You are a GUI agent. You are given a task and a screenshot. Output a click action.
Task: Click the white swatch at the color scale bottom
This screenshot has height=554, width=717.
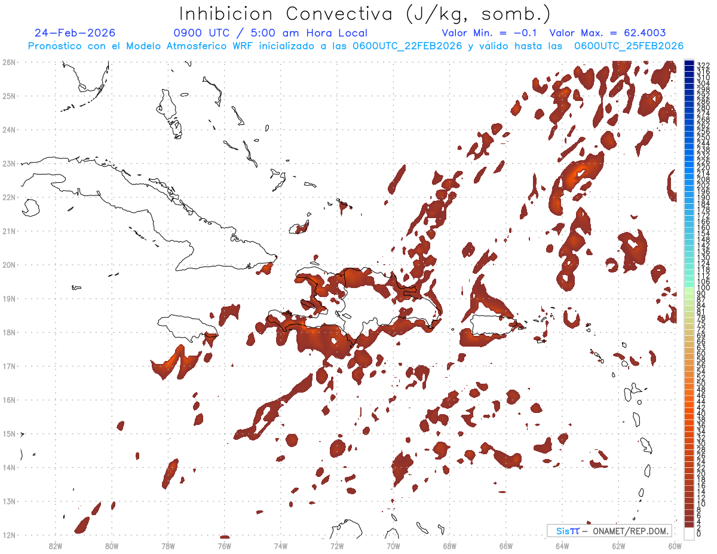pos(689,533)
